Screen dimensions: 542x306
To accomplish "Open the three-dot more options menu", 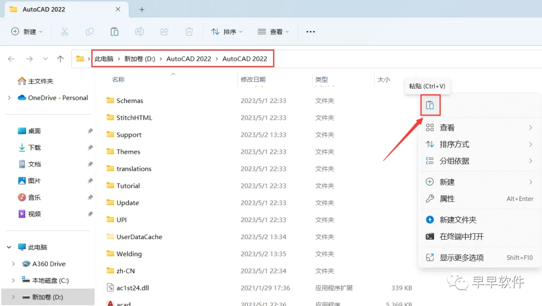I will coord(311,32).
